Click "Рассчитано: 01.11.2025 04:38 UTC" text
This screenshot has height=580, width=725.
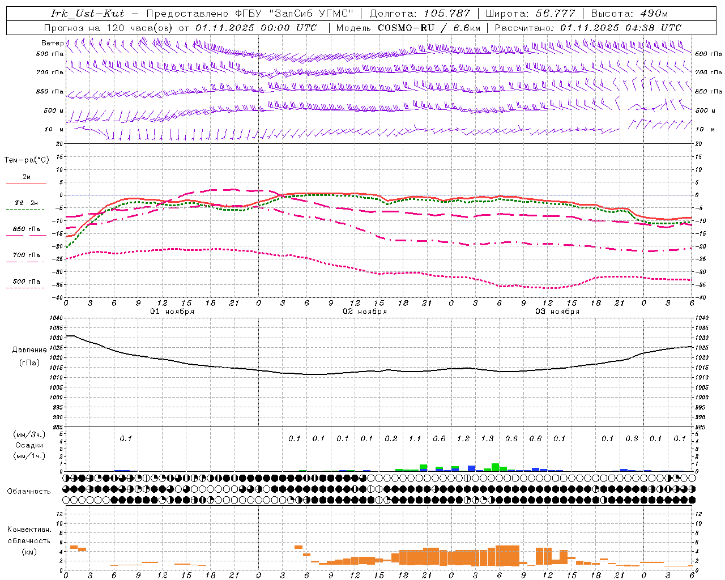click(x=588, y=28)
